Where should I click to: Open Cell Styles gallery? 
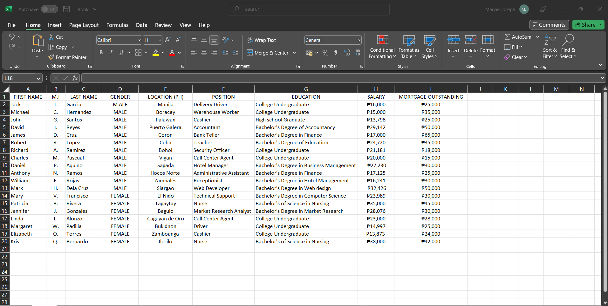430,47
